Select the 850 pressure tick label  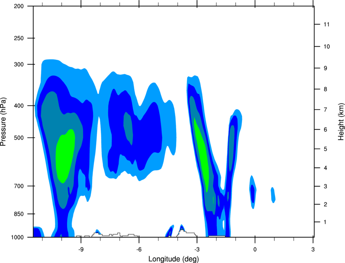[19, 214]
